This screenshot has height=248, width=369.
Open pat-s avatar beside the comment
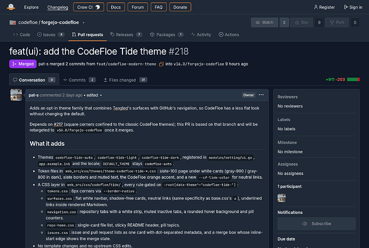coord(16,95)
